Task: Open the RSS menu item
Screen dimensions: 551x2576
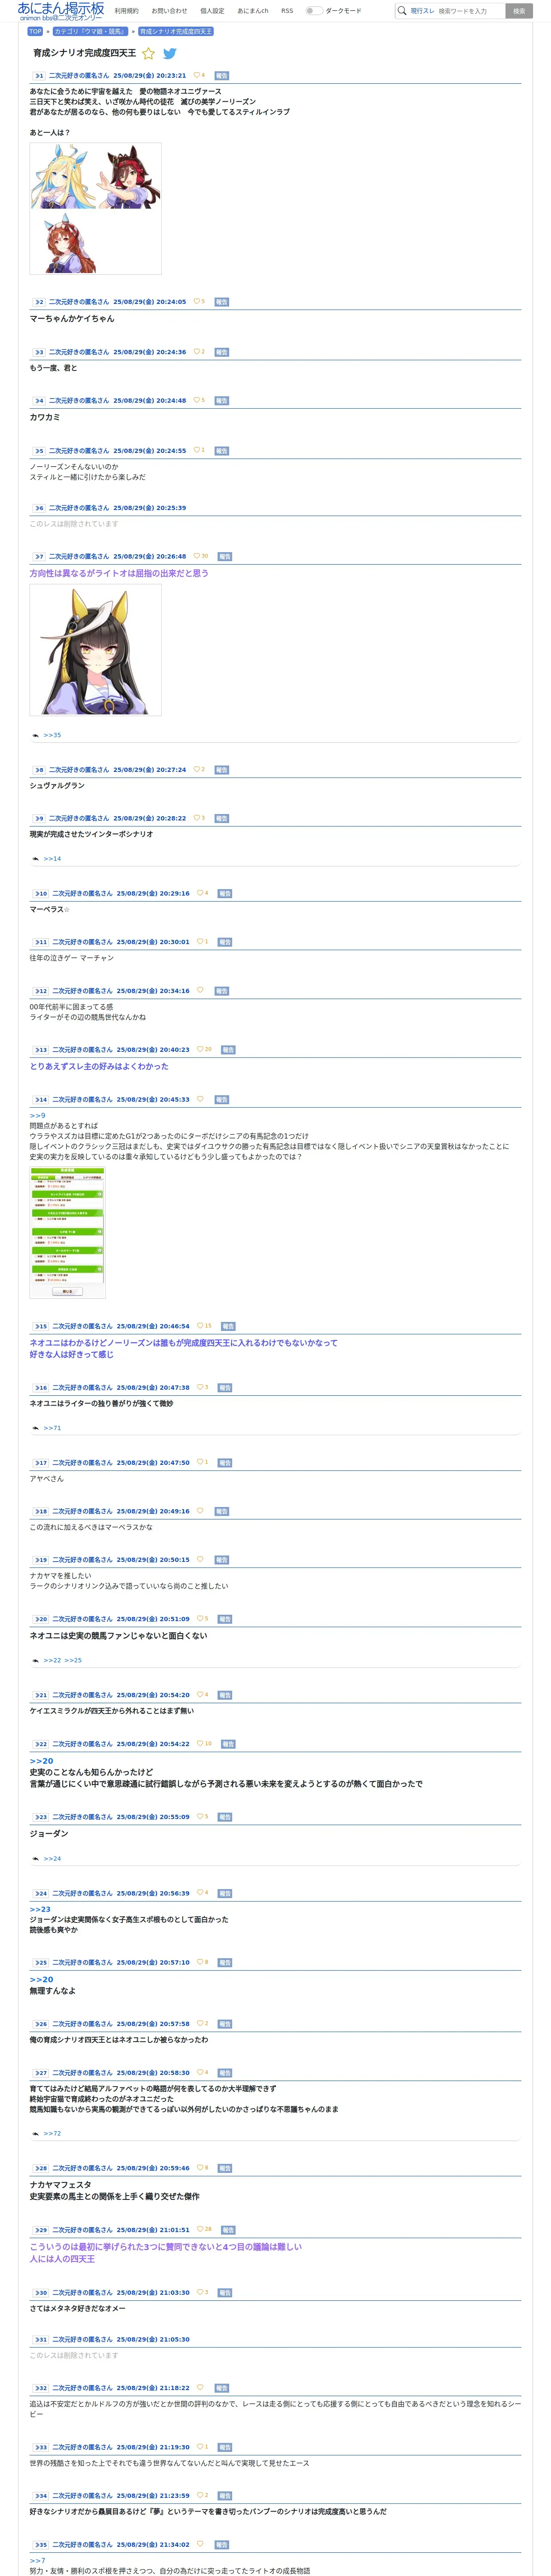Action: pyautogui.click(x=287, y=11)
